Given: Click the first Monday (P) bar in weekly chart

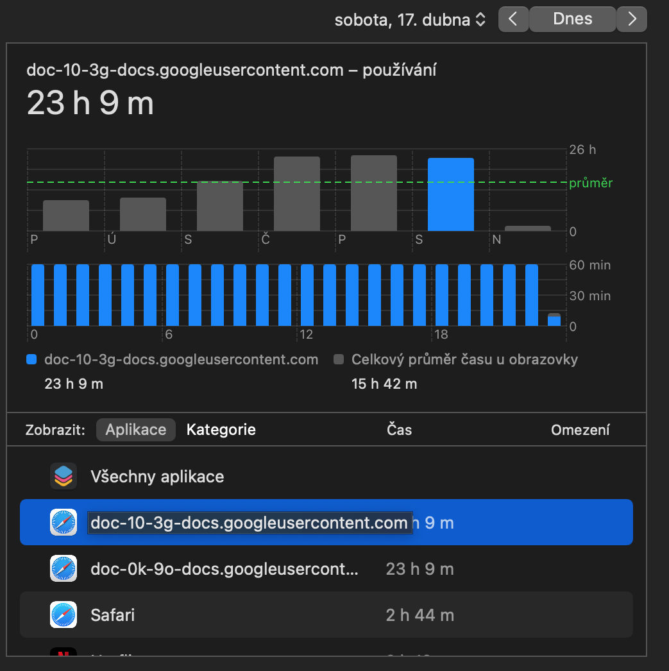Looking at the screenshot, I should click(66, 216).
